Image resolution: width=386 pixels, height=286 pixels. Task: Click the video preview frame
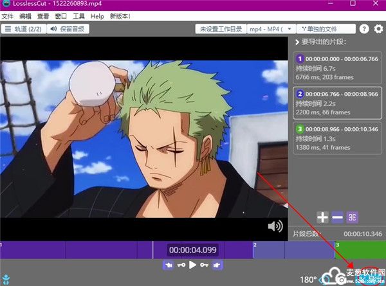(x=144, y=139)
